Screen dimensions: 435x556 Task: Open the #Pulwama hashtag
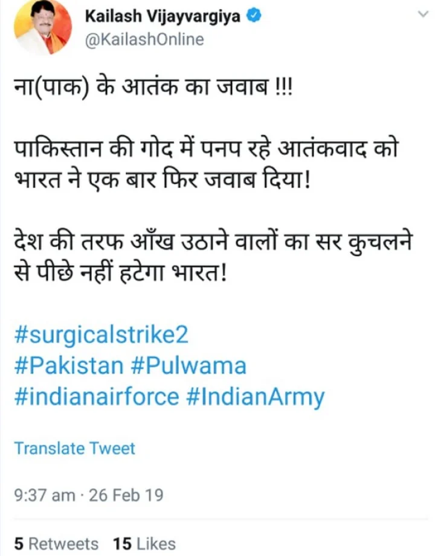188,365
